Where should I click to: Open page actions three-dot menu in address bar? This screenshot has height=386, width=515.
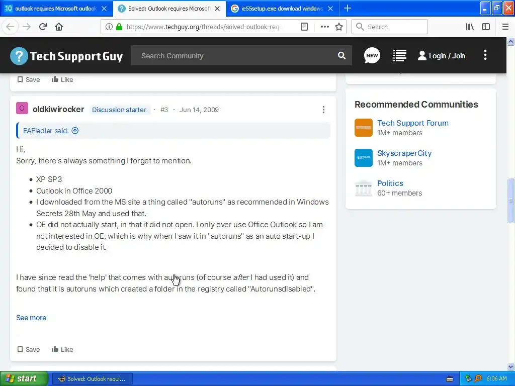325,27
